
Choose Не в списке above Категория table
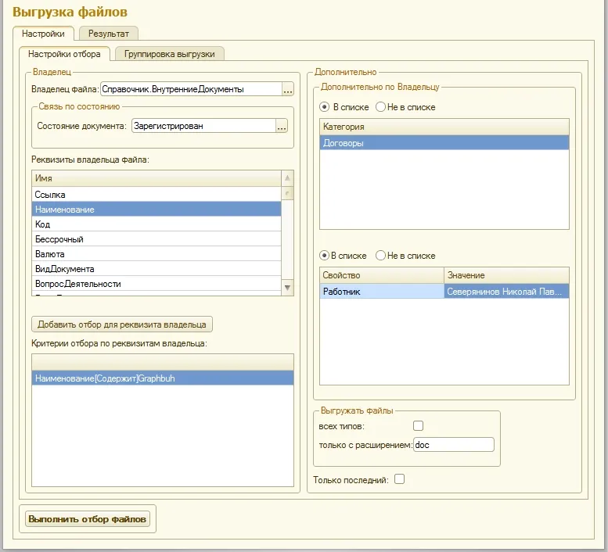[x=405, y=107]
